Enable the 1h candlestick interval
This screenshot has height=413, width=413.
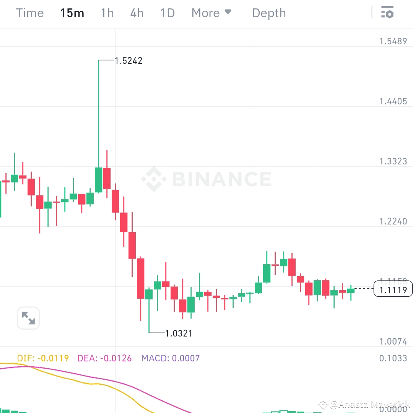[x=107, y=13]
